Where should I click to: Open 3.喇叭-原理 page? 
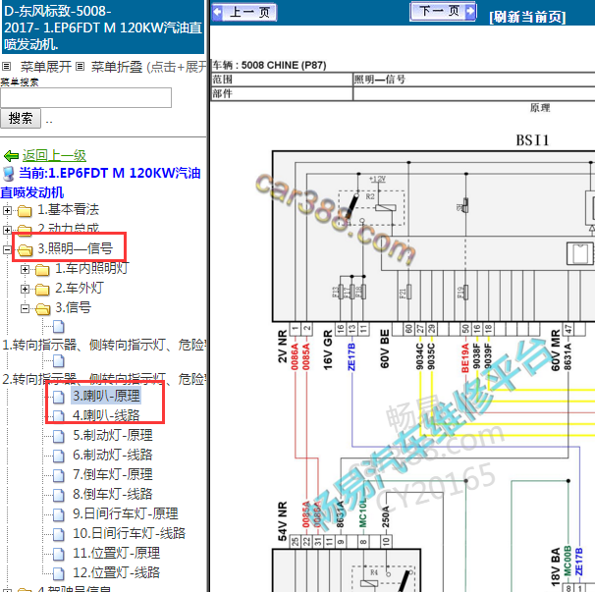(106, 396)
